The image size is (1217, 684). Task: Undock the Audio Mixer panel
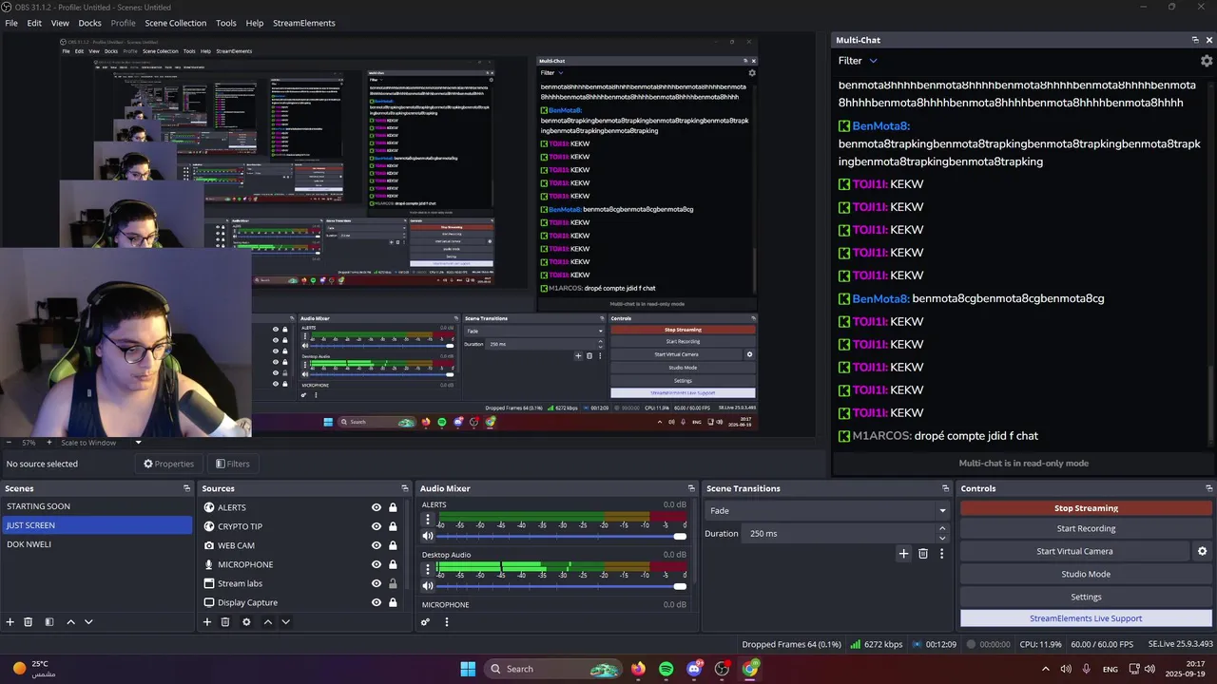(691, 488)
